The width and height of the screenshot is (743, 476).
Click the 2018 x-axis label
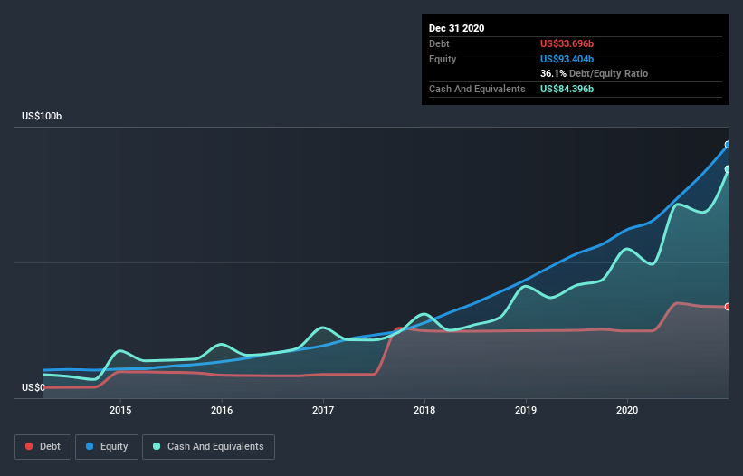click(x=424, y=410)
